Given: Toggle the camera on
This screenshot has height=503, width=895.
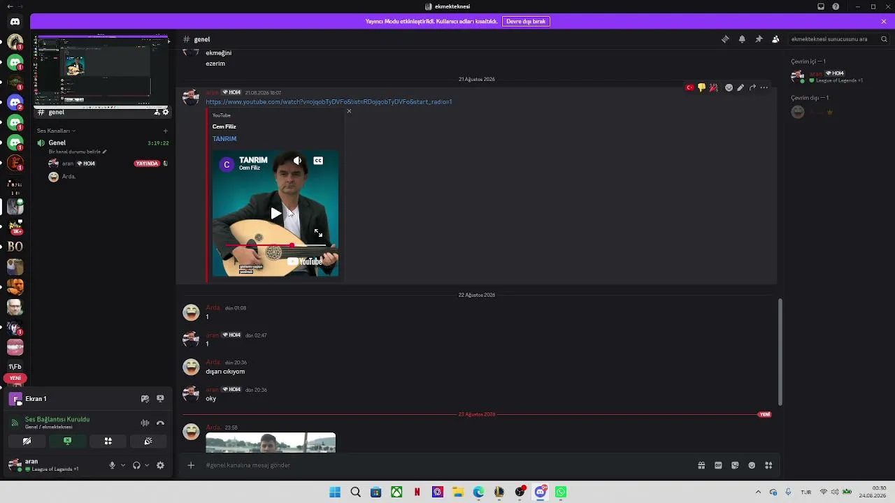Looking at the screenshot, I should [x=27, y=442].
